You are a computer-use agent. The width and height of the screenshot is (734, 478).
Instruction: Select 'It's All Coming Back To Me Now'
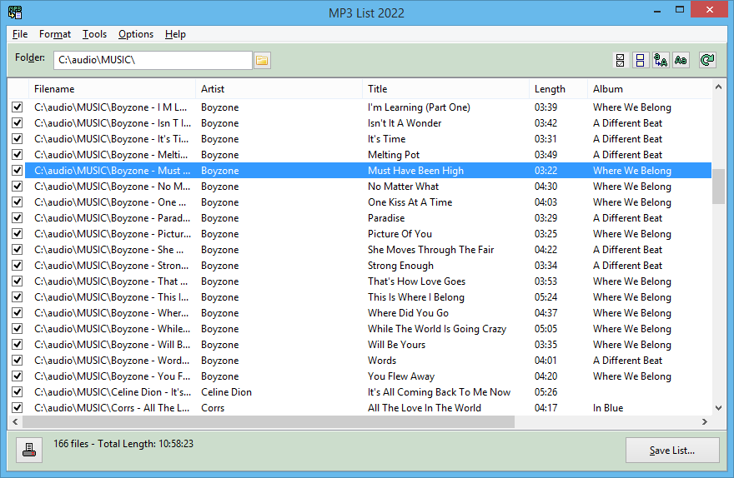pos(439,392)
